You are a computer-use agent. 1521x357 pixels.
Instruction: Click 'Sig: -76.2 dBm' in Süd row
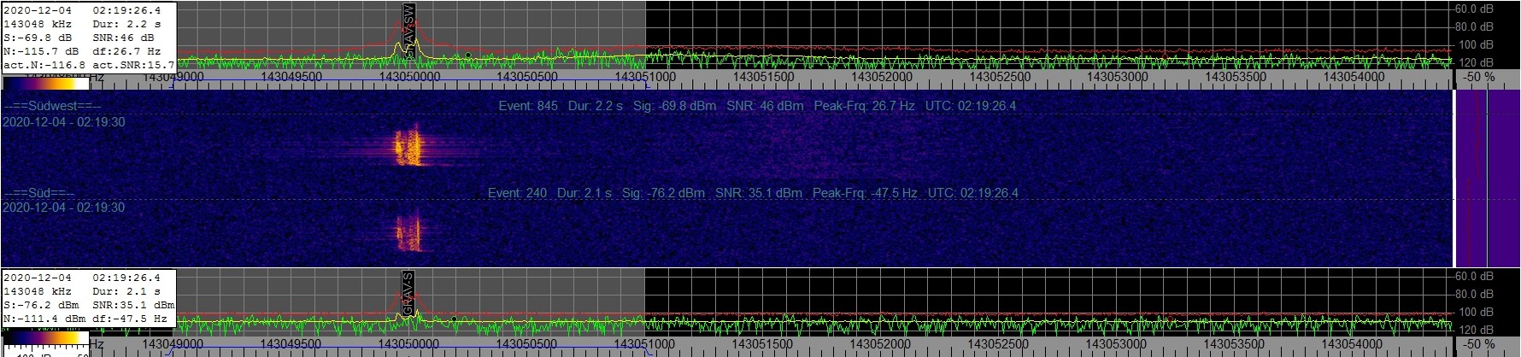point(663,193)
